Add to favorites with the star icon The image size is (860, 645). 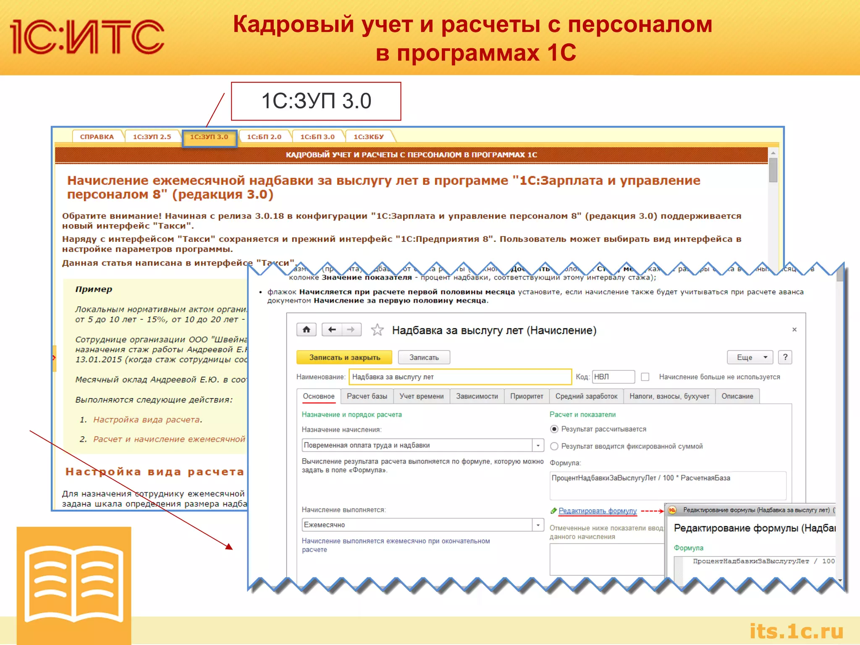point(377,330)
